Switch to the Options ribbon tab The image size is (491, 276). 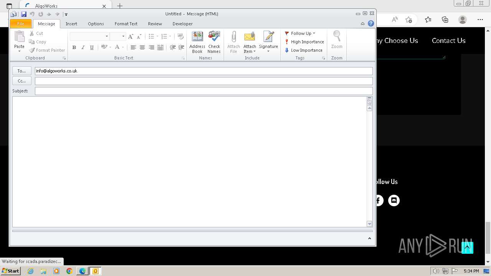pos(96,24)
